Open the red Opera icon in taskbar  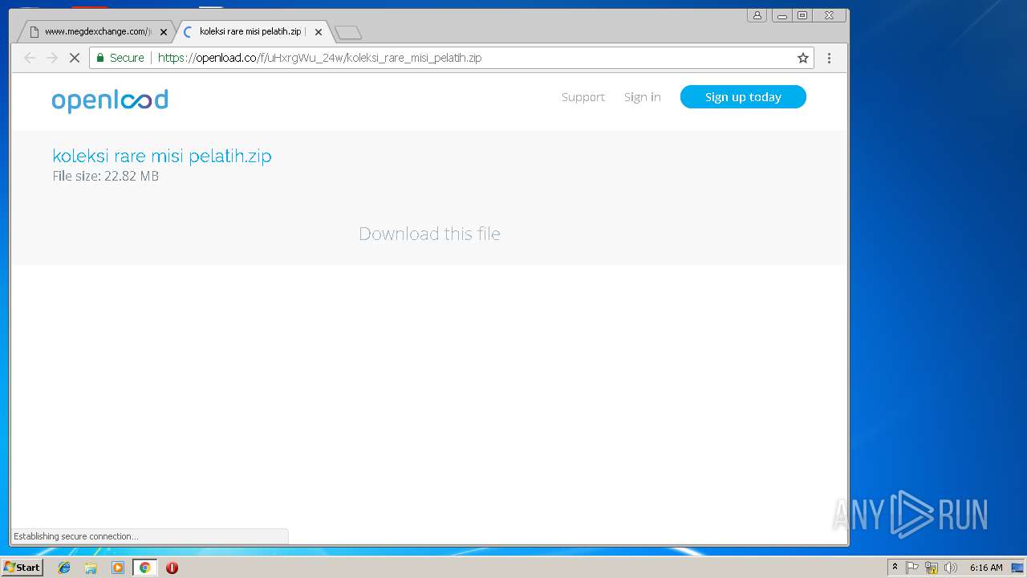point(172,568)
